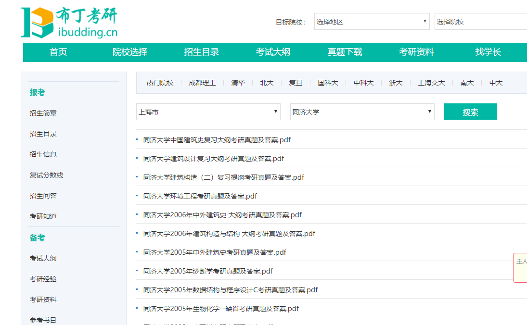
Task: Open 招生简章 in the sidebar
Action: 43,113
